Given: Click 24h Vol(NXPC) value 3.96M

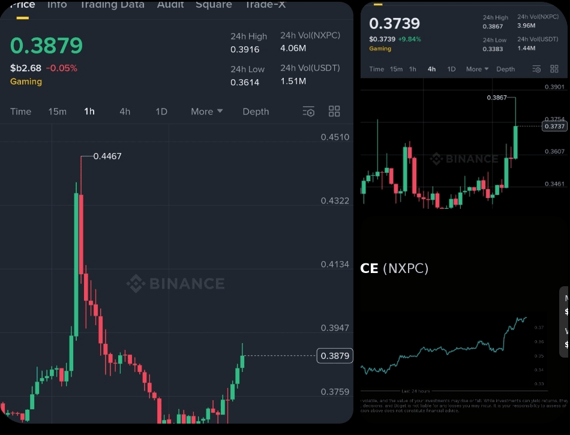Looking at the screenshot, I should (526, 26).
